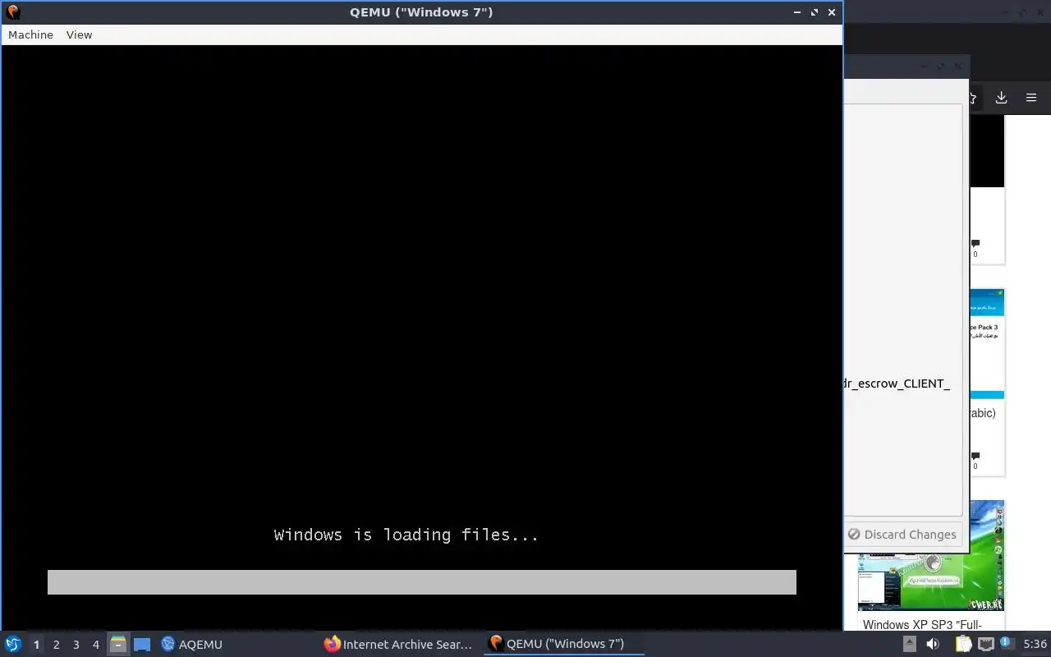This screenshot has width=1051, height=657.
Task: Open the Machine menu in QEMU
Action: click(x=30, y=34)
